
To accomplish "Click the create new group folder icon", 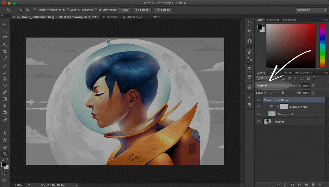I will point(306,185).
